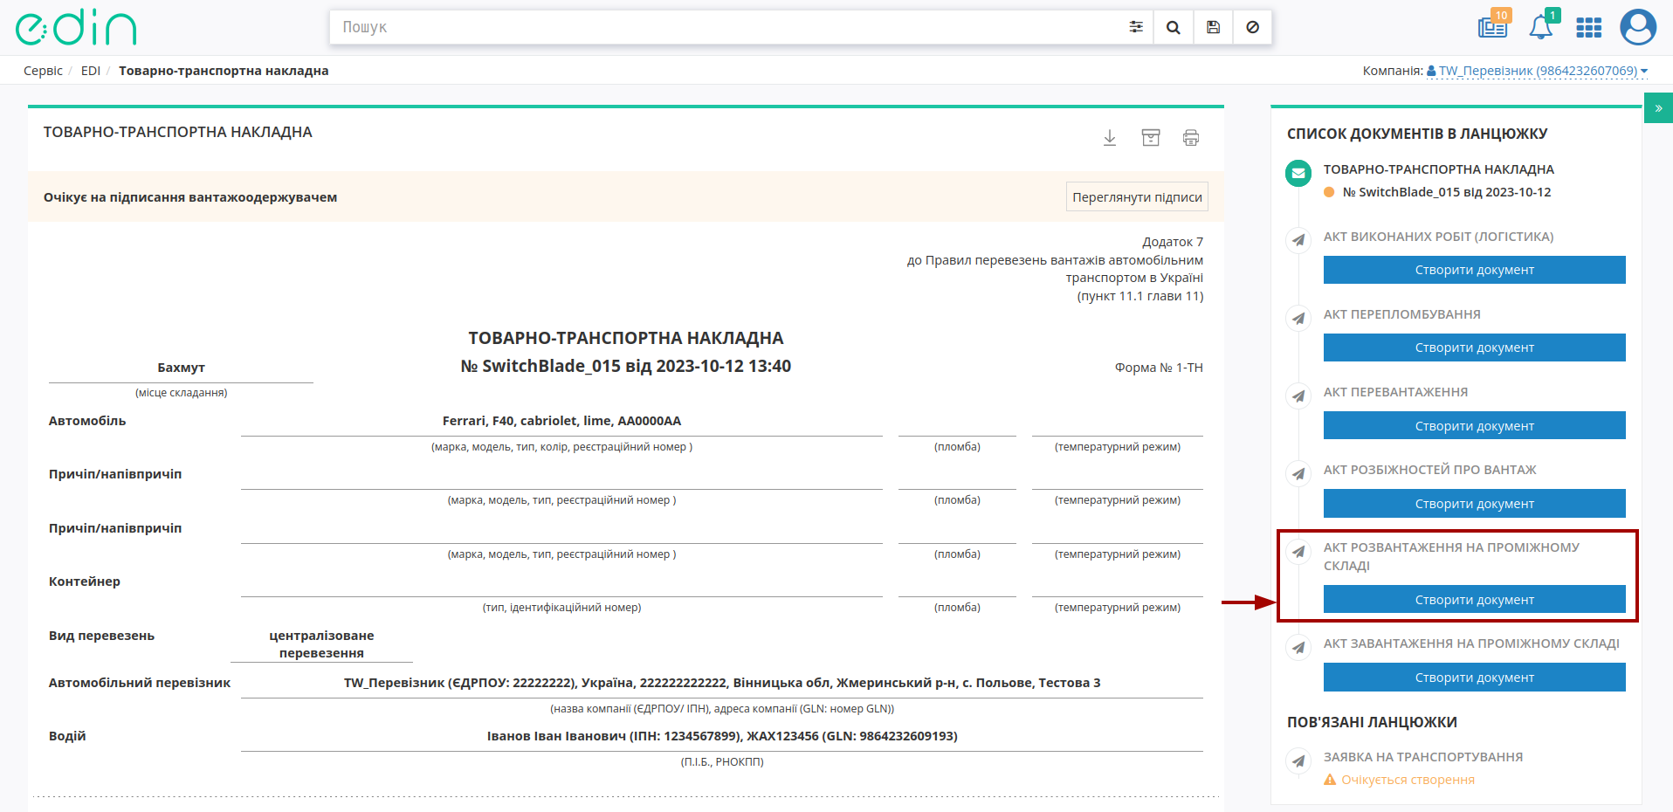Open news icon with badge 10
This screenshot has width=1673, height=812.
click(x=1492, y=26)
